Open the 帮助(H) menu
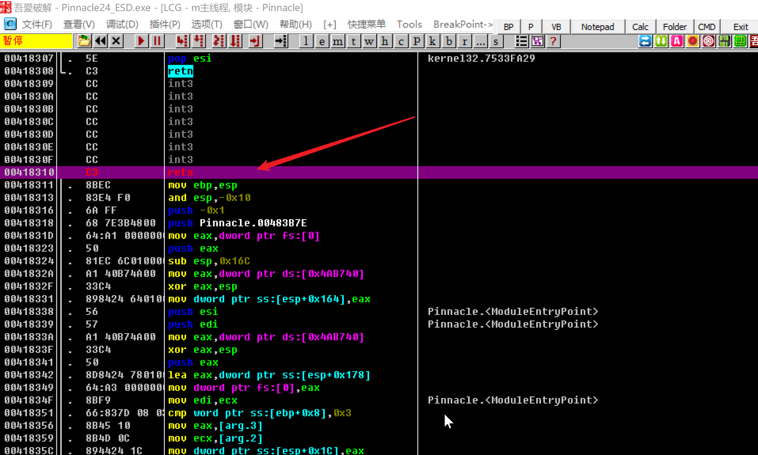This screenshot has height=455, width=758. point(296,25)
